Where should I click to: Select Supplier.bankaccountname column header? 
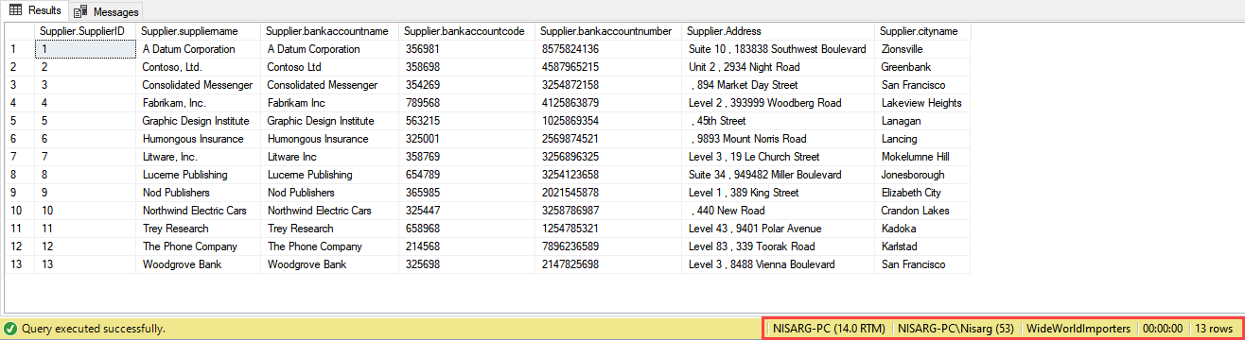tap(330, 31)
